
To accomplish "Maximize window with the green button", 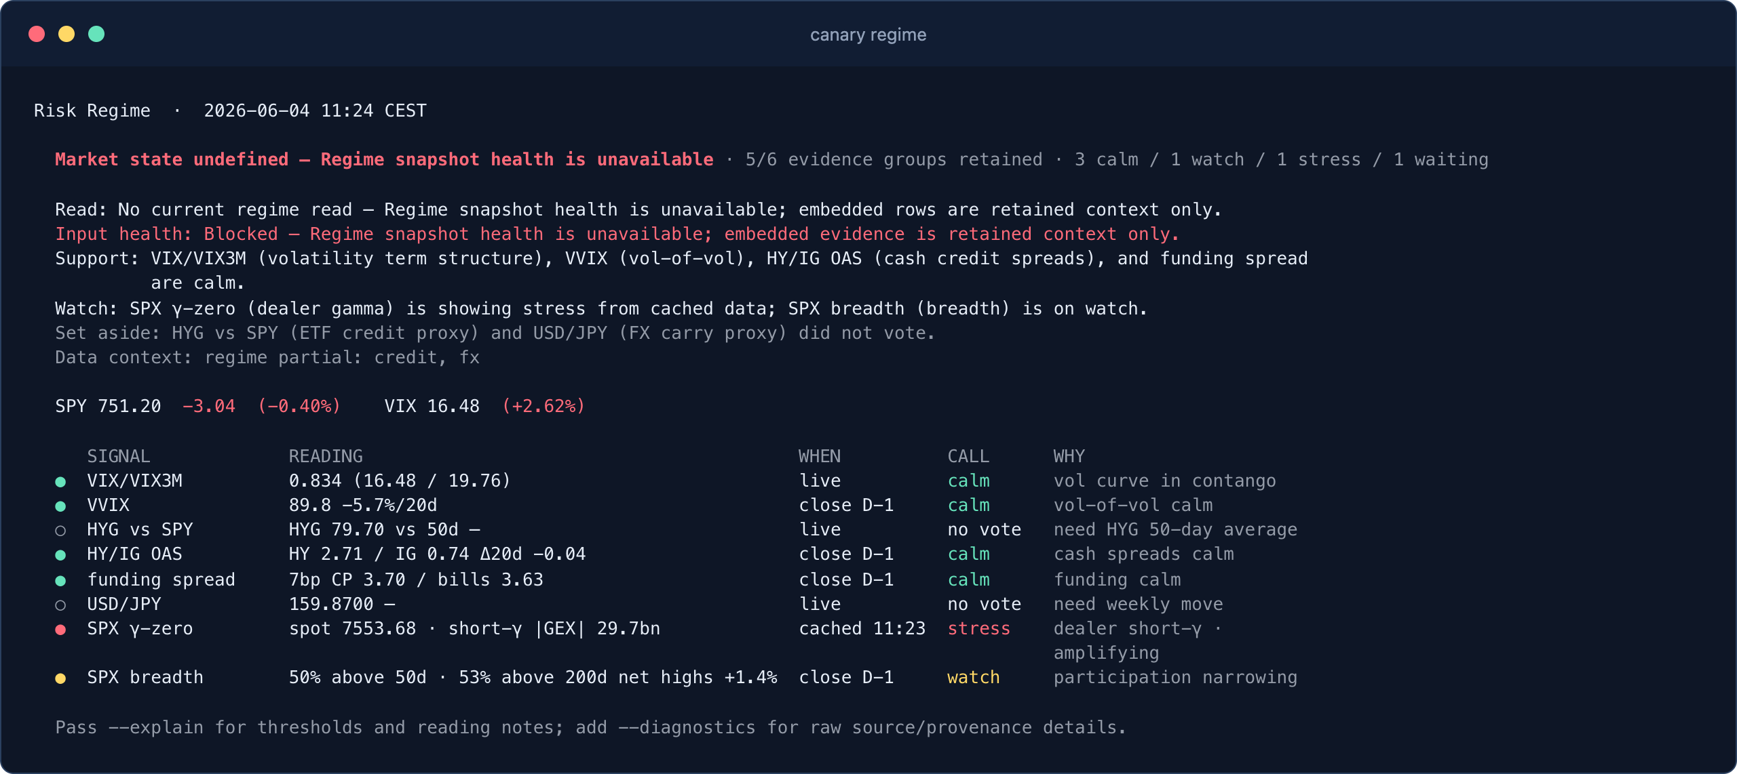I will pyautogui.click(x=96, y=34).
